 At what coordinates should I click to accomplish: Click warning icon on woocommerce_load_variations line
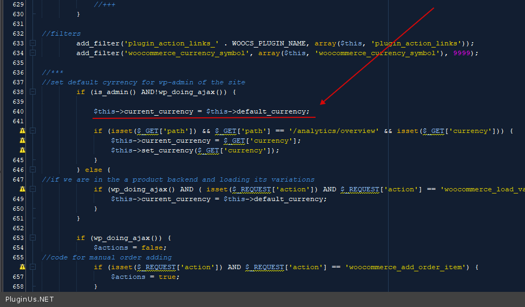(22, 189)
